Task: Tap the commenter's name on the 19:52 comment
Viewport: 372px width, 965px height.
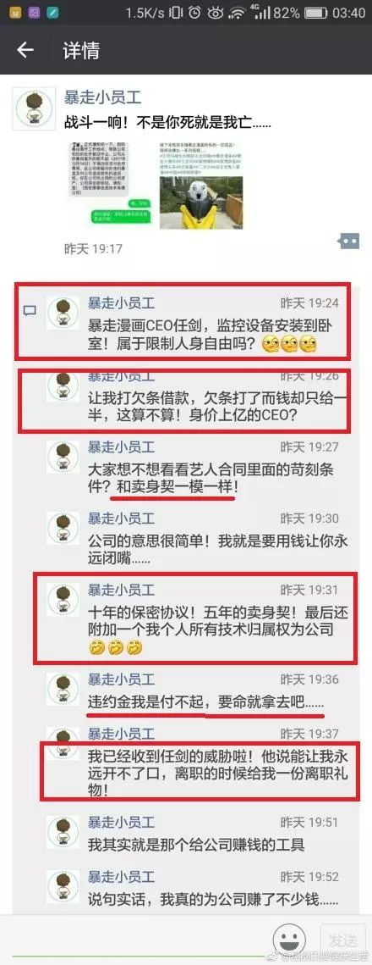Action: coord(122,876)
